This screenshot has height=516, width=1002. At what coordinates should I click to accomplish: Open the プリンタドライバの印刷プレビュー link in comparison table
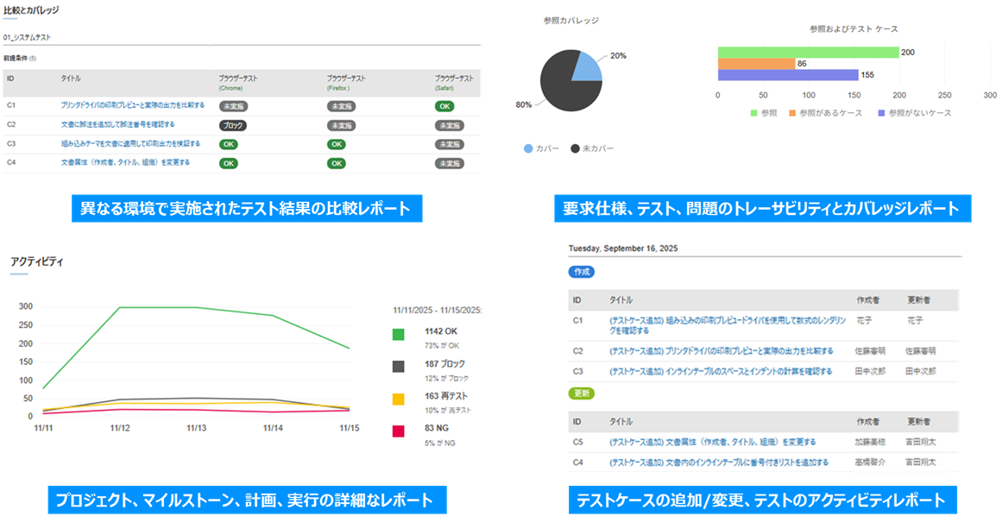click(132, 105)
